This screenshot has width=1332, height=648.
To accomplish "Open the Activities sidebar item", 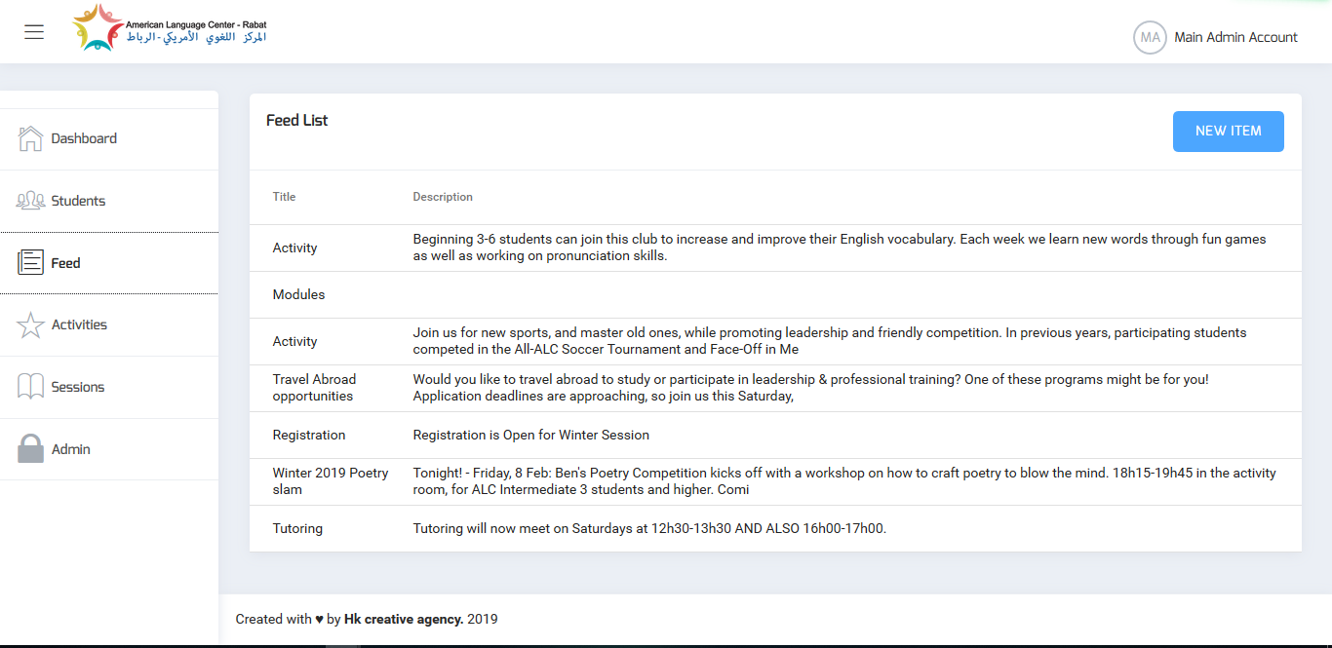I will (x=109, y=324).
